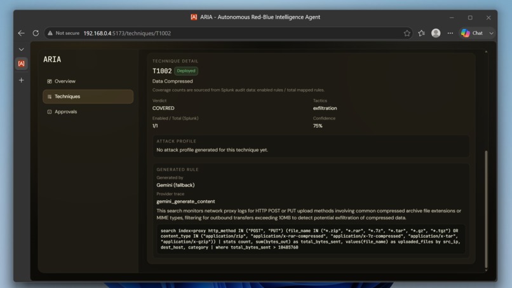Click the Deployed status badge
This screenshot has width=512, height=288.
[186, 71]
